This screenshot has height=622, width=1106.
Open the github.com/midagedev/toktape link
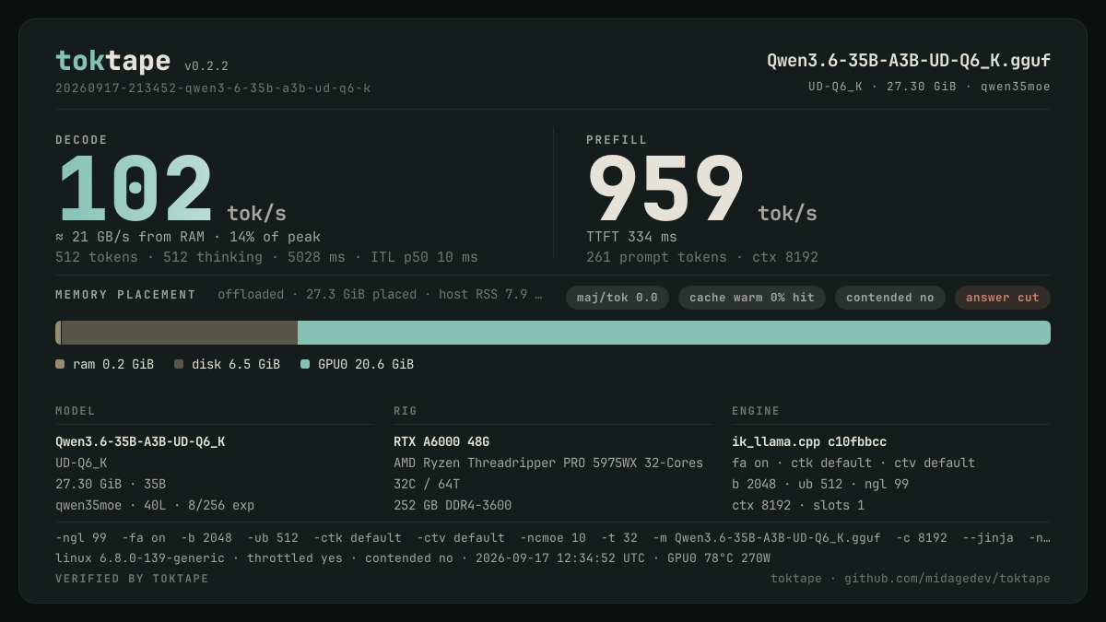coord(947,579)
